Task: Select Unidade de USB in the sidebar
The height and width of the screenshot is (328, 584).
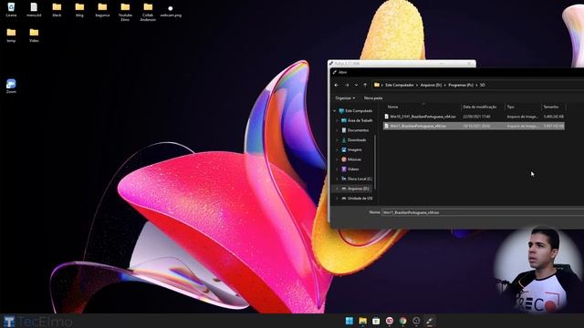Action: pyautogui.click(x=357, y=199)
